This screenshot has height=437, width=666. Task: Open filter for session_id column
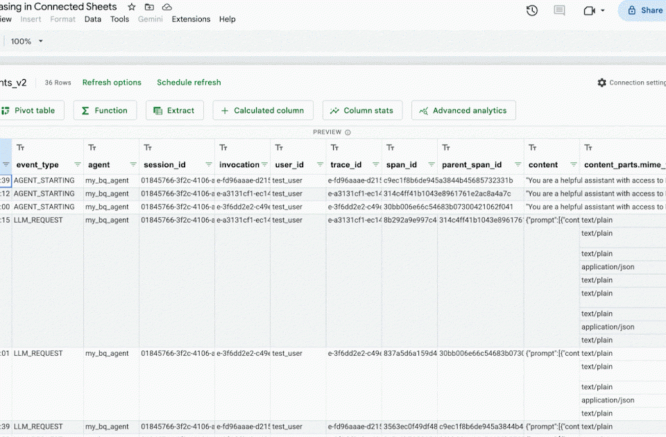coord(209,164)
